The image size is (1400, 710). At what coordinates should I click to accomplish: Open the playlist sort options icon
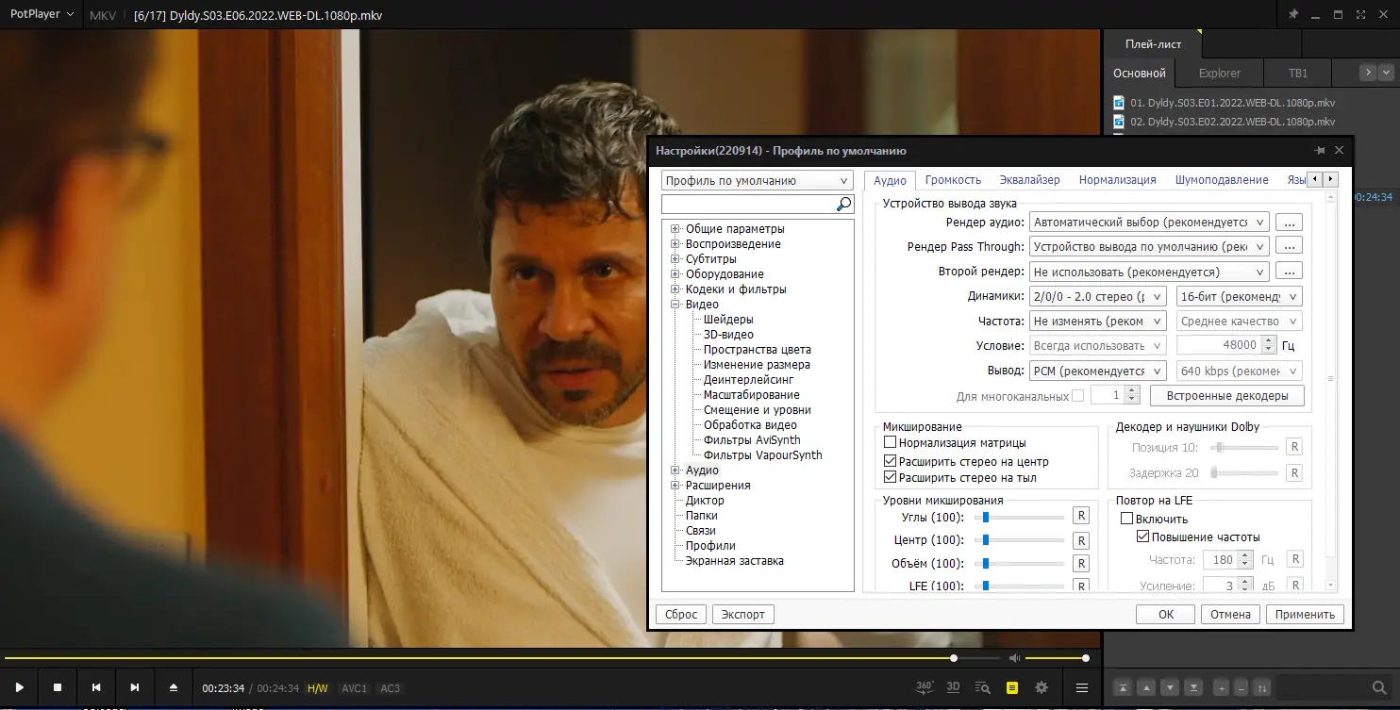[1262, 687]
